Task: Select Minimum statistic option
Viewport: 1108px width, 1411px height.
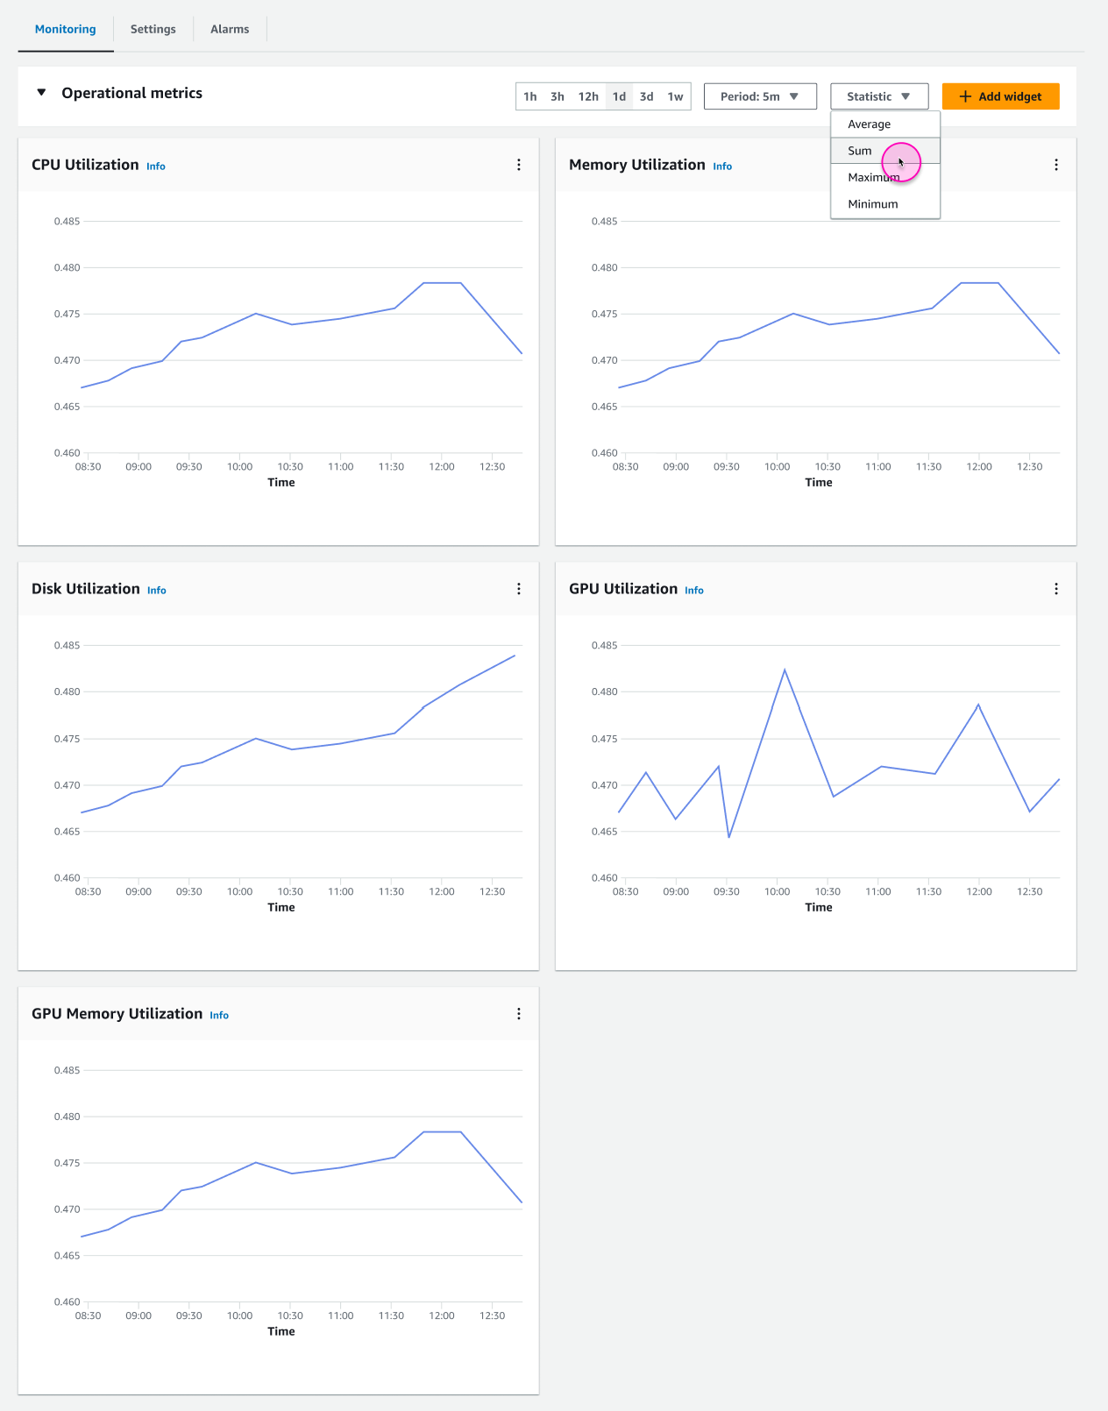Action: point(872,204)
